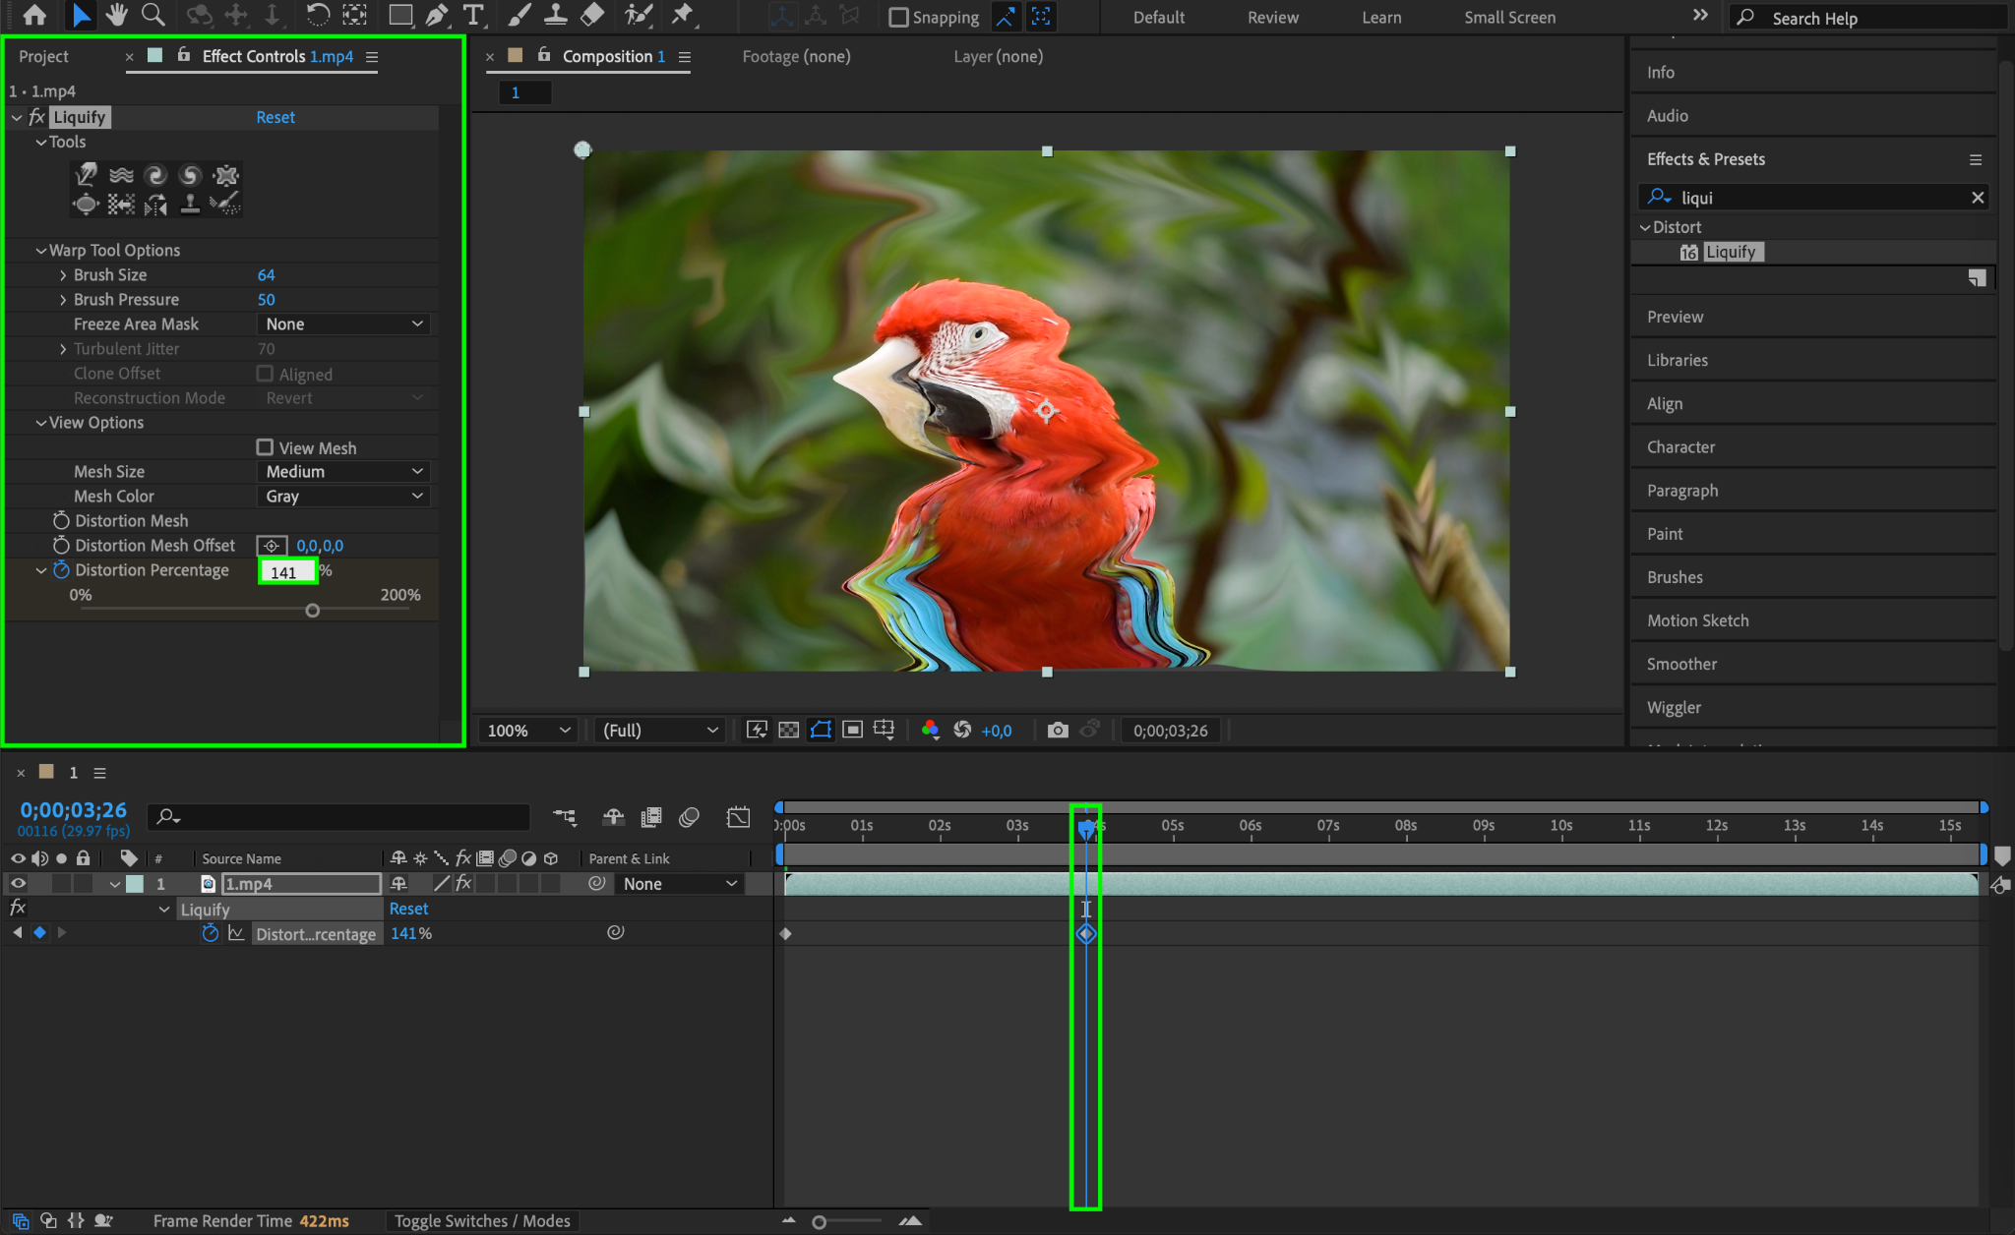Take snapshot with camera icon
Viewport: 2015px width, 1235px height.
pos(1058,730)
